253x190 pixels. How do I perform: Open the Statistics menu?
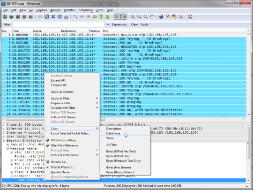click(70, 10)
